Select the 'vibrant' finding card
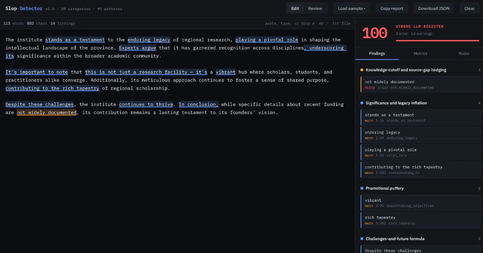The width and height of the screenshot is (483, 253). pyautogui.click(x=420, y=203)
